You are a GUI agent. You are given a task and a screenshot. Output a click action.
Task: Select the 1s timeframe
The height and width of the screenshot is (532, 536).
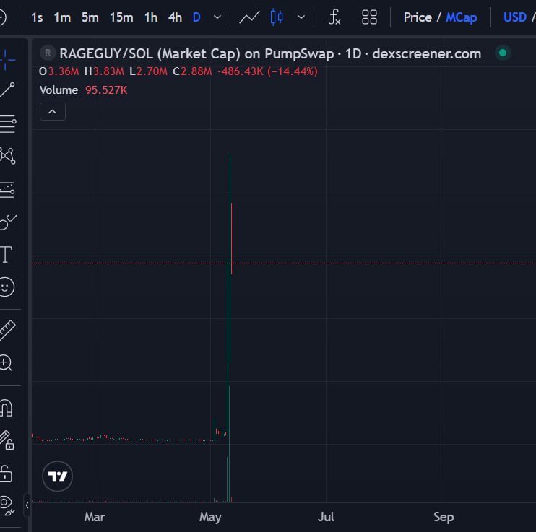37,17
